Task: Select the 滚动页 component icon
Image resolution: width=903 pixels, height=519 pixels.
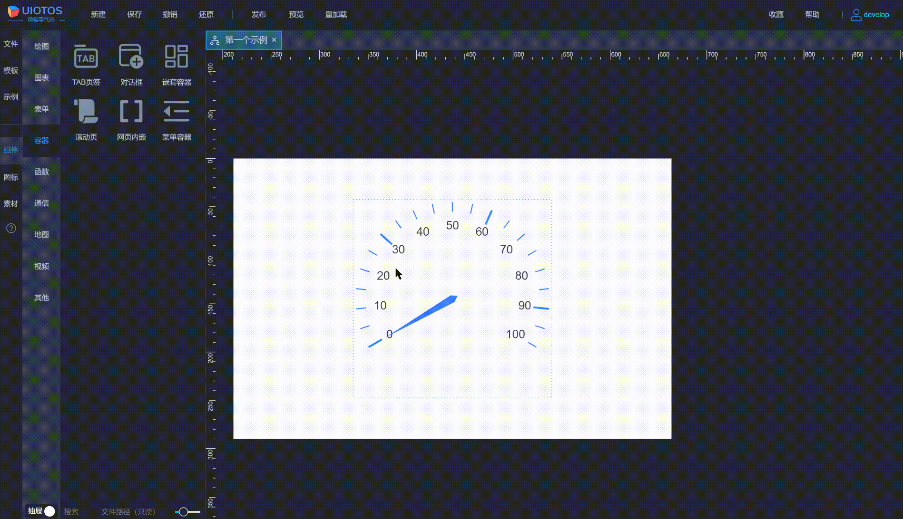Action: click(x=86, y=112)
